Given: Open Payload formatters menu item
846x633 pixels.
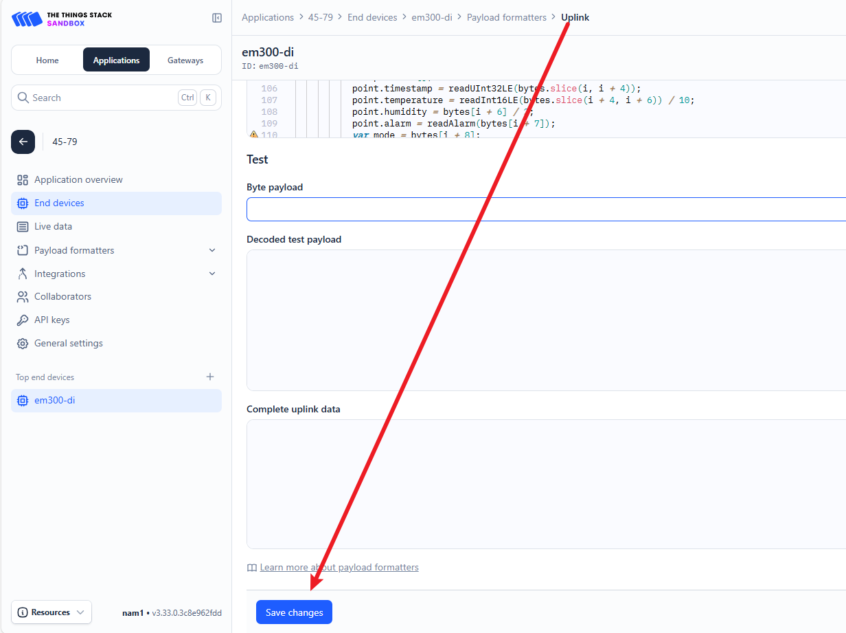Looking at the screenshot, I should click(x=116, y=250).
